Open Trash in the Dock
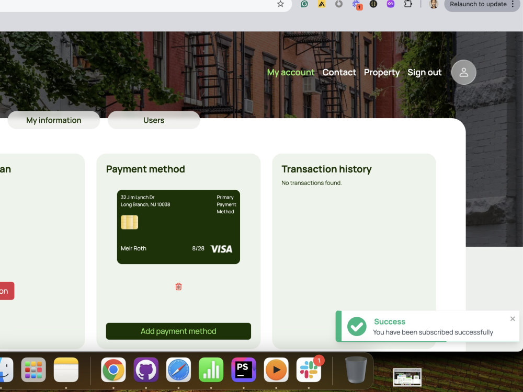Viewport: 523px width, 392px height. pos(356,370)
